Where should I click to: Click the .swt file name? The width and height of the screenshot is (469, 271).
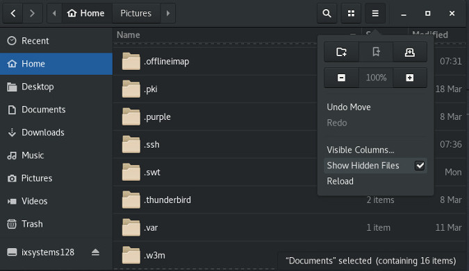152,173
